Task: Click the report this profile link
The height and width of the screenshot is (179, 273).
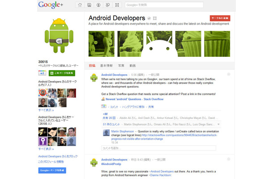Action: coord(51,162)
